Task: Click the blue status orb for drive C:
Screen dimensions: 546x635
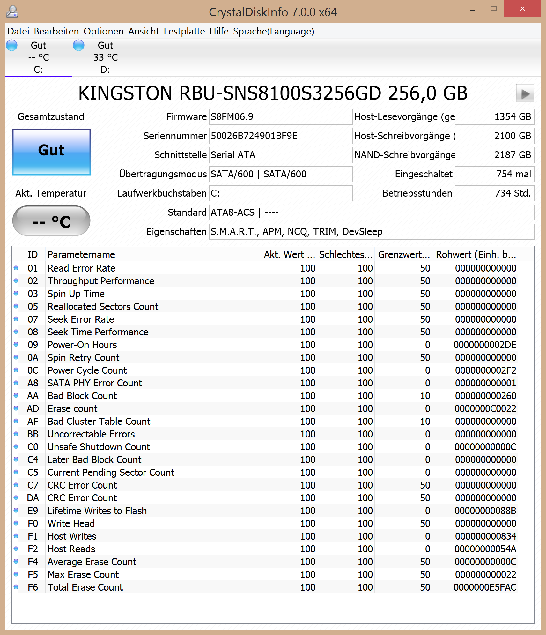Action: 12,45
